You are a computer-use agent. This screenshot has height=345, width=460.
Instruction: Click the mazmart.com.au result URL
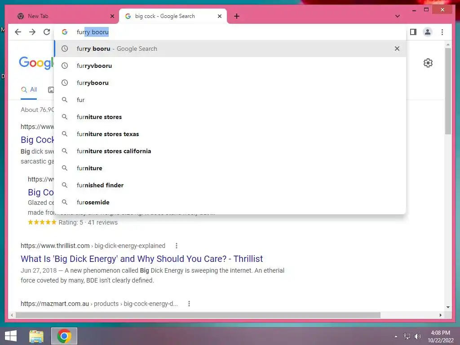coord(99,304)
